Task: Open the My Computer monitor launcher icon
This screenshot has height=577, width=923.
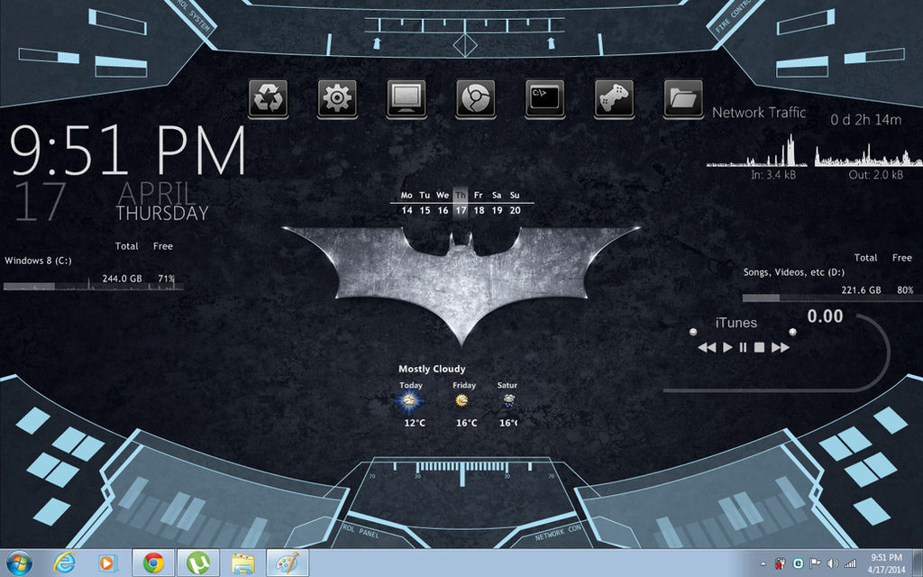Action: click(407, 99)
